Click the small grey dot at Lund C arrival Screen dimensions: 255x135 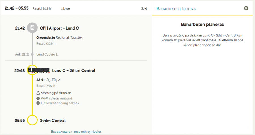click(32, 54)
